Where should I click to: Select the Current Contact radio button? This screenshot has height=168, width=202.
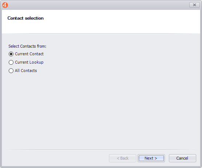11,54
